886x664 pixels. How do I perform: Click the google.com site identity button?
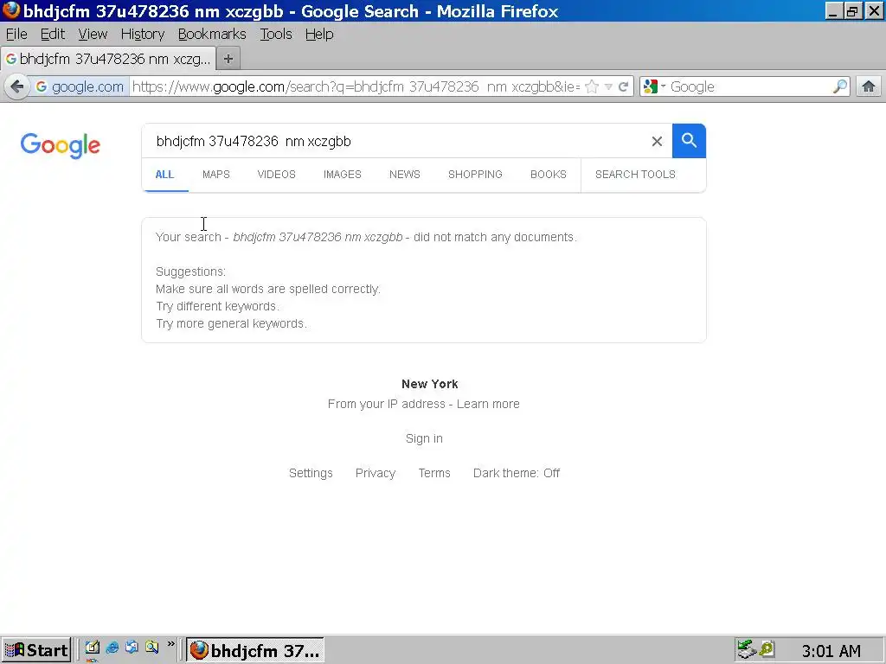click(80, 87)
